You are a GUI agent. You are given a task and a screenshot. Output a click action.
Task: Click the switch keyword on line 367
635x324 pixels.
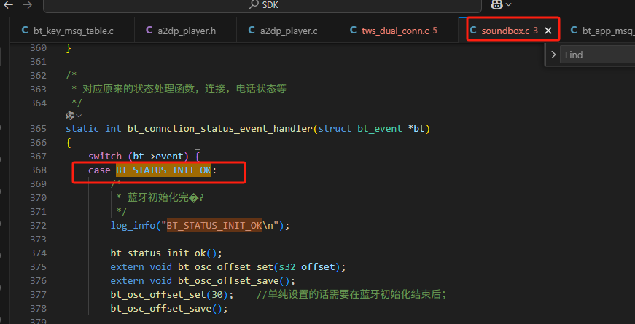pyautogui.click(x=105, y=156)
